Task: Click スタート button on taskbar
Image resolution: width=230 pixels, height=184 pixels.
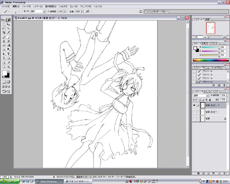Action: tap(10, 181)
